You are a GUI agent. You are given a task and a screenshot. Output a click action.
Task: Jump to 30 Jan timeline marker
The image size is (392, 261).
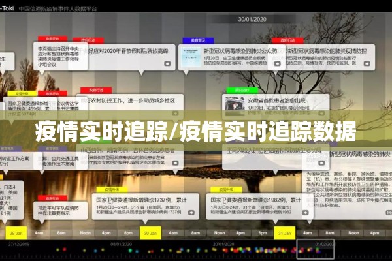(150, 233)
